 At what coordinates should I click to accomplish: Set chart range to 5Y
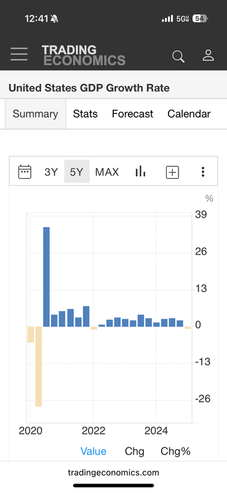point(77,172)
